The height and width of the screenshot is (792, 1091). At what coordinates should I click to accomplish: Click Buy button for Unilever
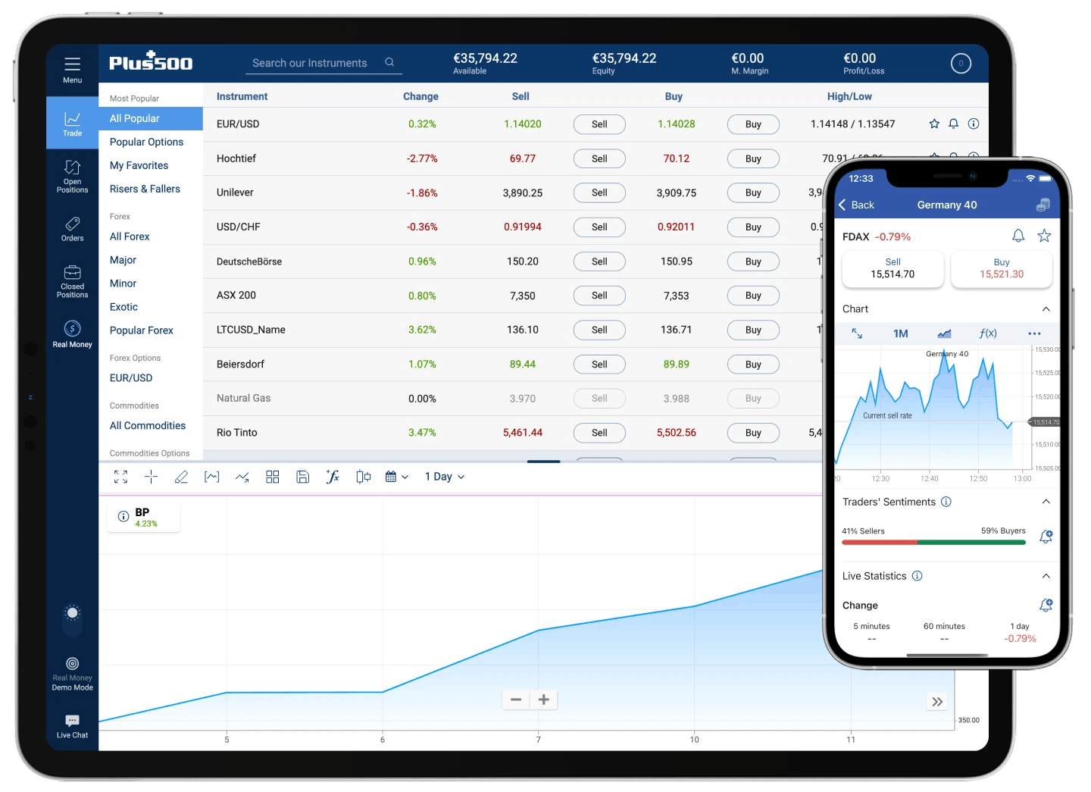(753, 193)
